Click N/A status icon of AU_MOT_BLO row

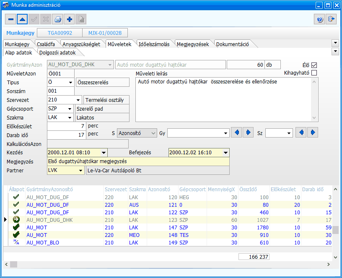(16, 242)
